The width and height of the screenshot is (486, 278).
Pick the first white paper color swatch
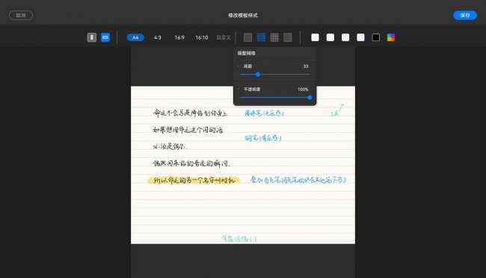click(315, 37)
